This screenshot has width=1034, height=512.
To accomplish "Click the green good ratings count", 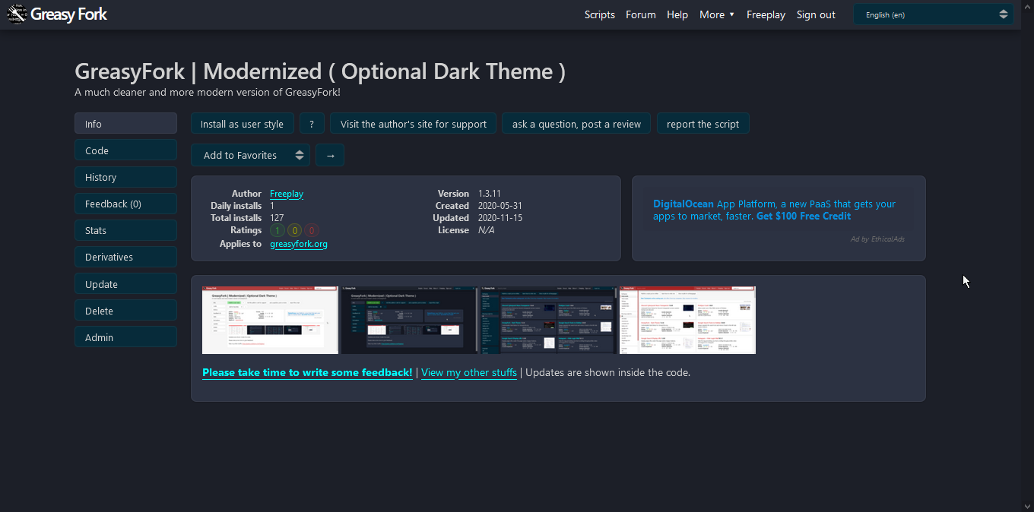I will tap(278, 230).
